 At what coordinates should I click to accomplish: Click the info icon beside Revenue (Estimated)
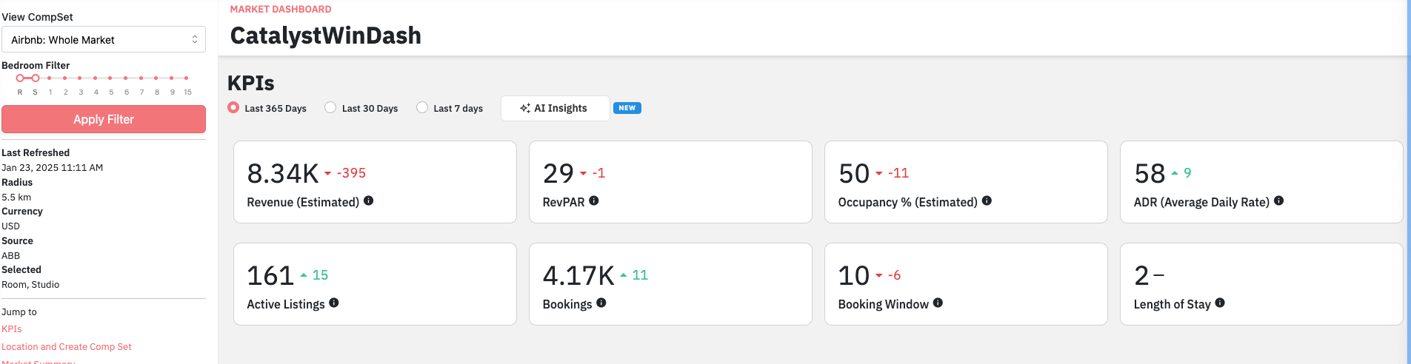tap(368, 200)
